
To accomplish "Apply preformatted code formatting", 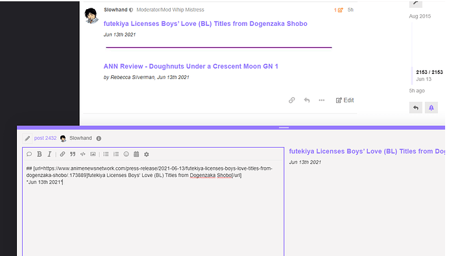I will click(83, 154).
